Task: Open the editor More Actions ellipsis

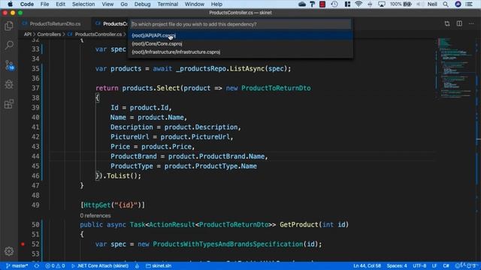Action: 471,23
